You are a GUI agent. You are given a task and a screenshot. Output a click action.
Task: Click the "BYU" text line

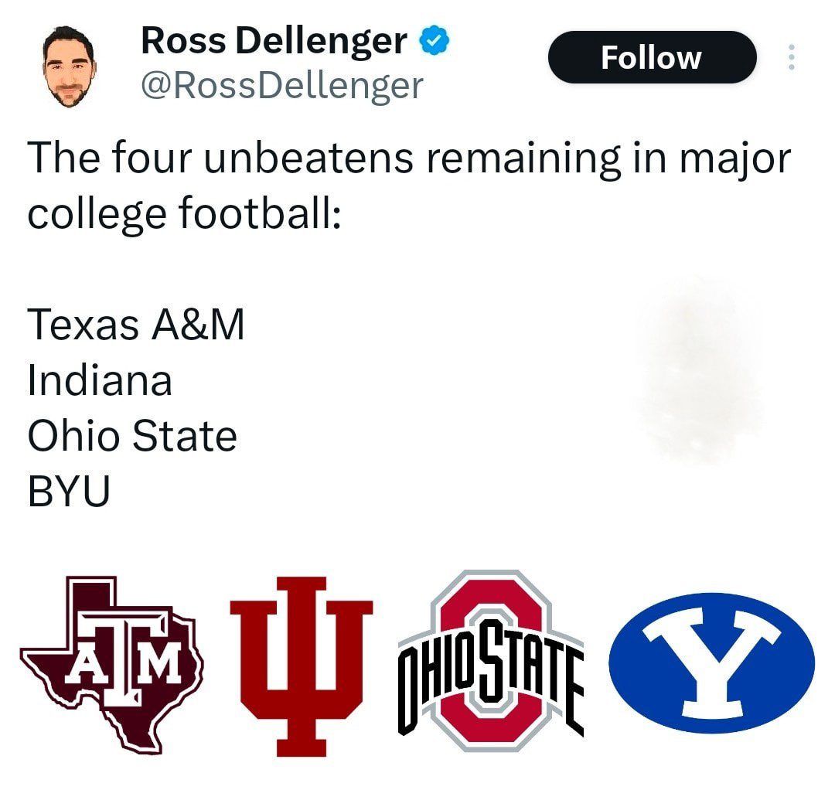click(69, 492)
